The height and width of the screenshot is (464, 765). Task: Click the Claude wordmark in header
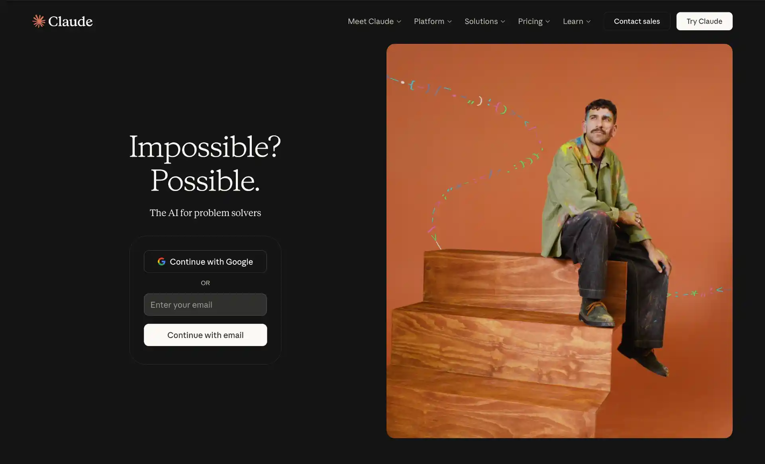71,21
